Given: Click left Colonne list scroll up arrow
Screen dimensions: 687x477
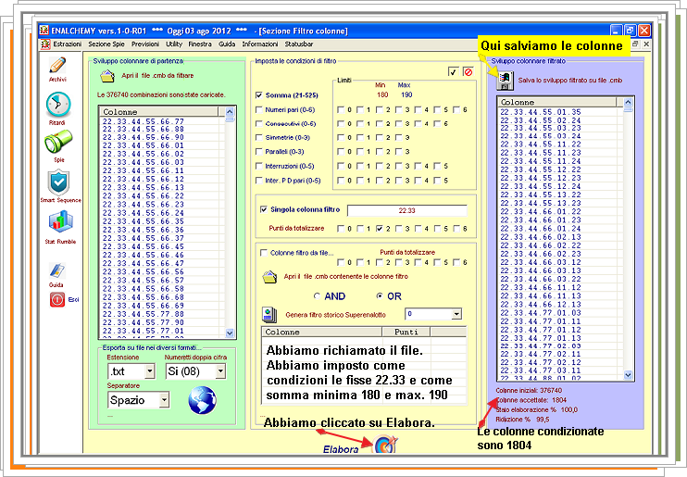Looking at the screenshot, I should (230, 112).
